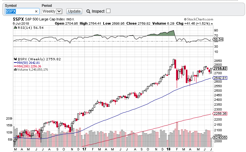Click the Open 2704.95 header value

(66, 24)
